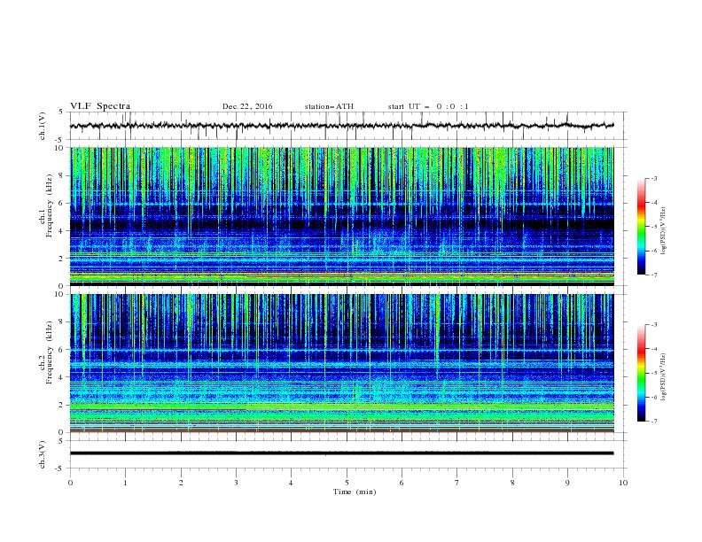Click the "2" tick on ch.2 frequency axis
702x542 pixels.
coord(62,405)
